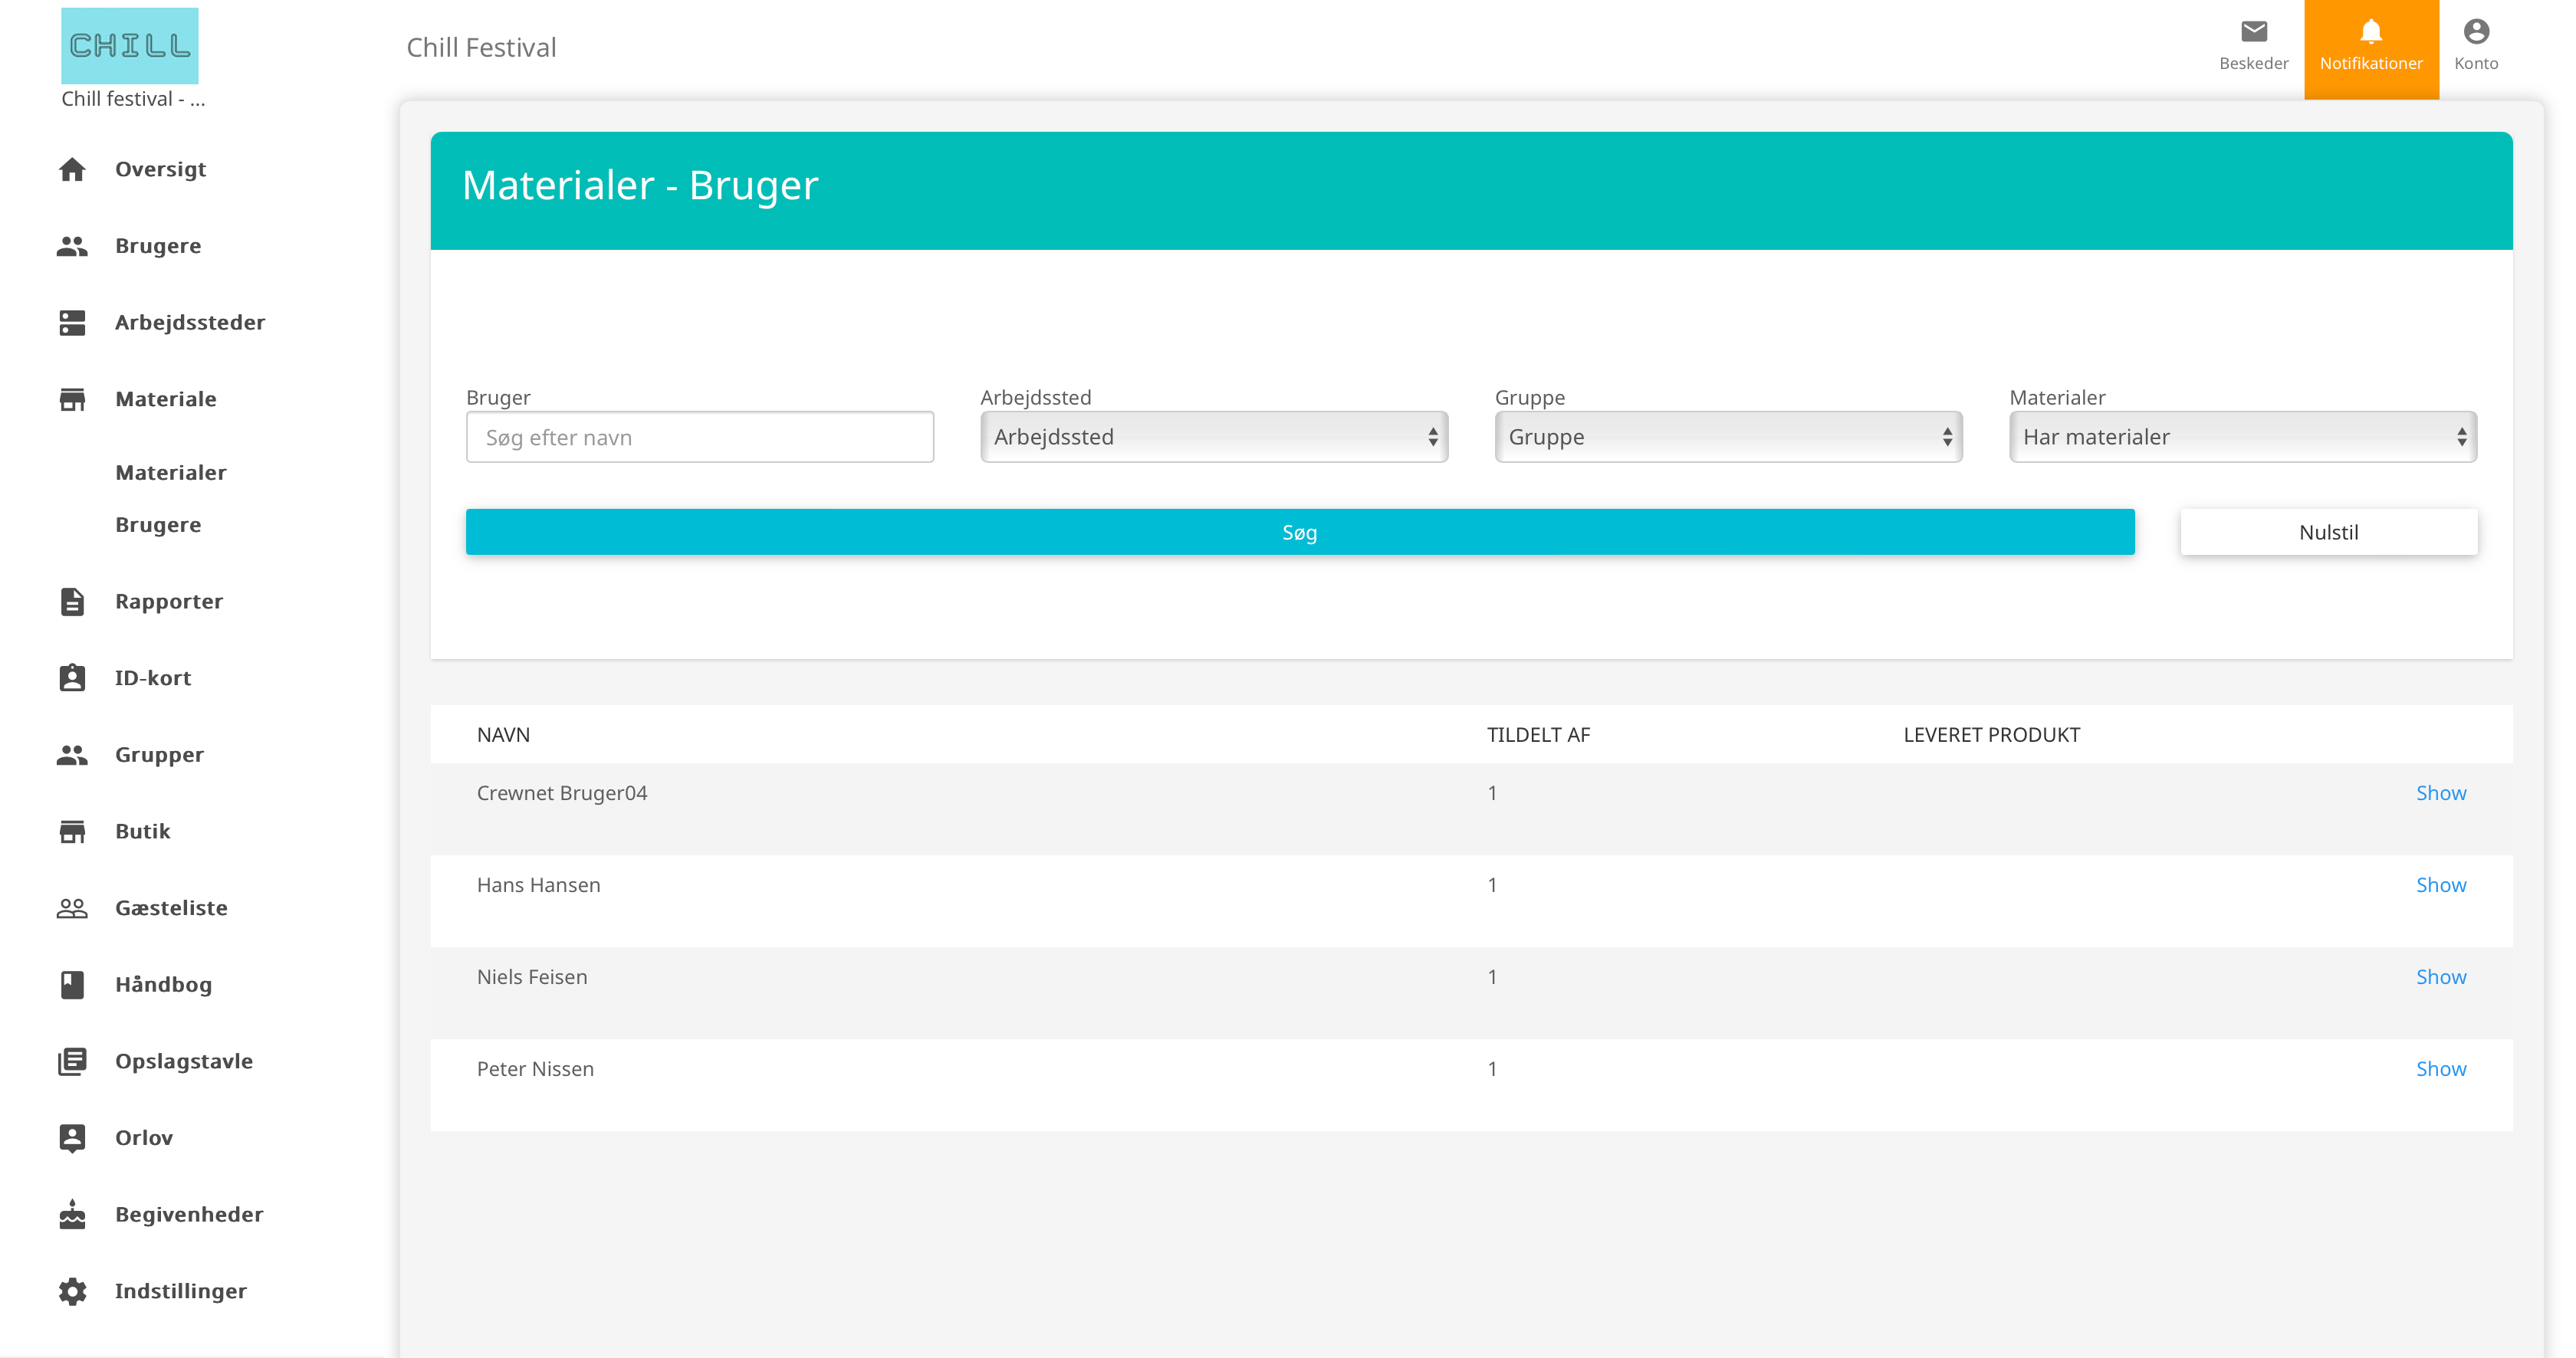
Task: Open the Arbejdssted dropdown
Action: pyautogui.click(x=1214, y=437)
